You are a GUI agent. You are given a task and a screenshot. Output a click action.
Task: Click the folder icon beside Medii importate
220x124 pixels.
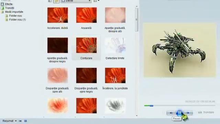[2, 12]
